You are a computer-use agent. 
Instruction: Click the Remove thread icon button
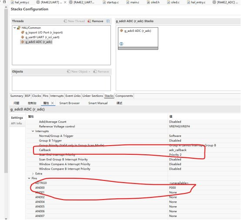[x=89, y=21]
